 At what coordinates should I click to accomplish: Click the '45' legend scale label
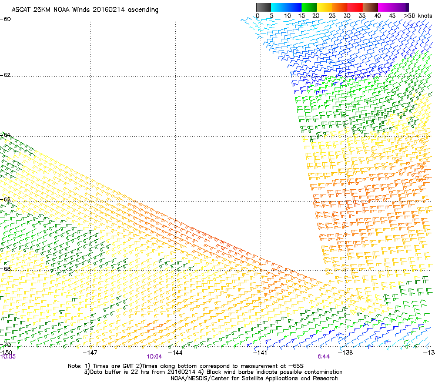click(x=392, y=16)
